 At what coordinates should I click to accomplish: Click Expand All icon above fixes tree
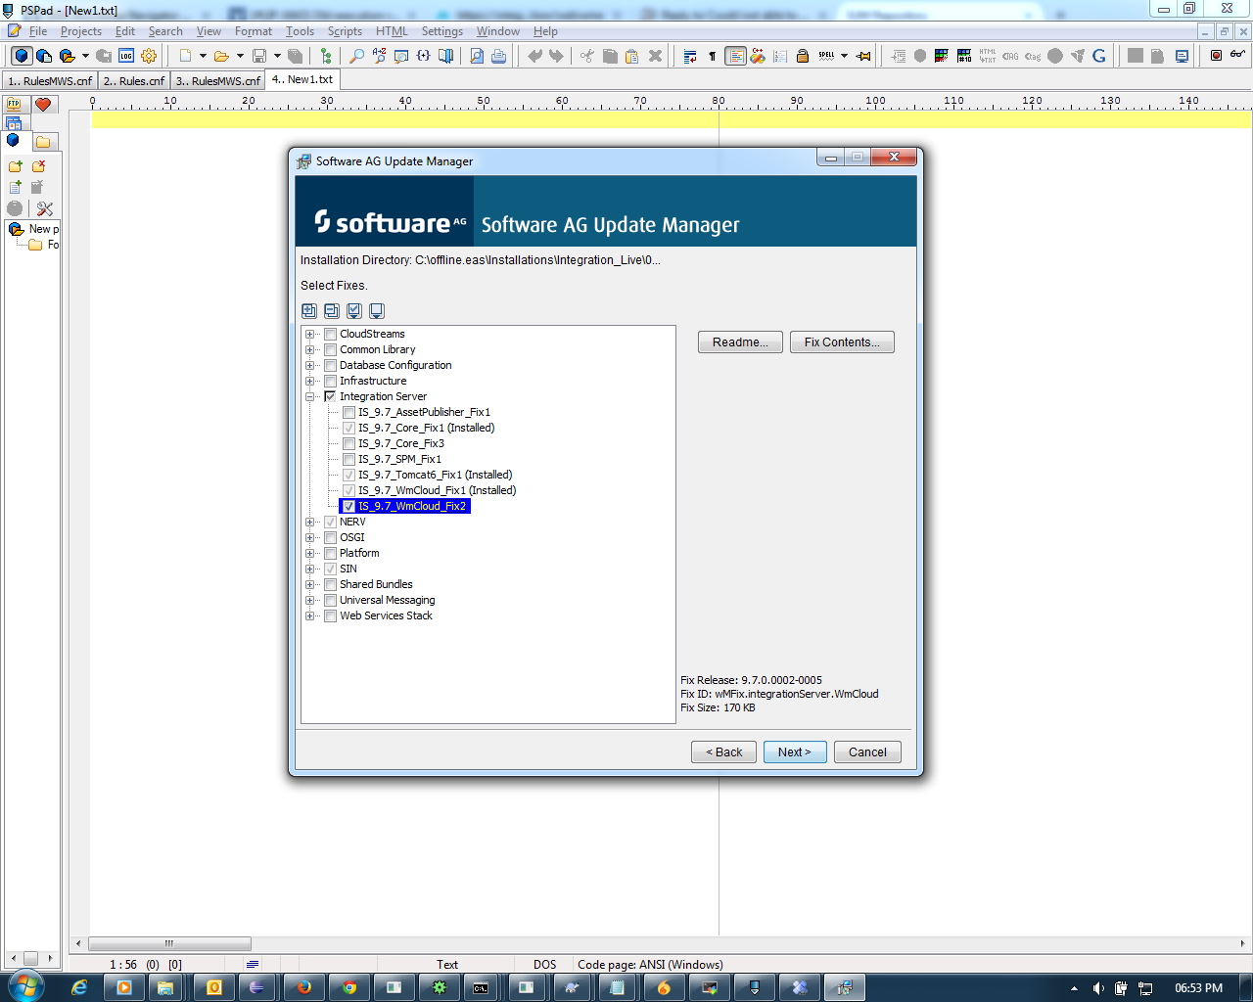309,310
